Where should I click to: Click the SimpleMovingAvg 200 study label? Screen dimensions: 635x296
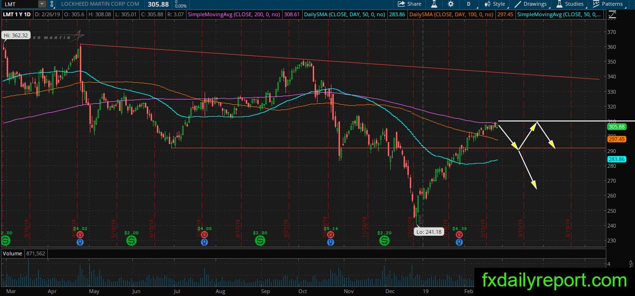[234, 15]
